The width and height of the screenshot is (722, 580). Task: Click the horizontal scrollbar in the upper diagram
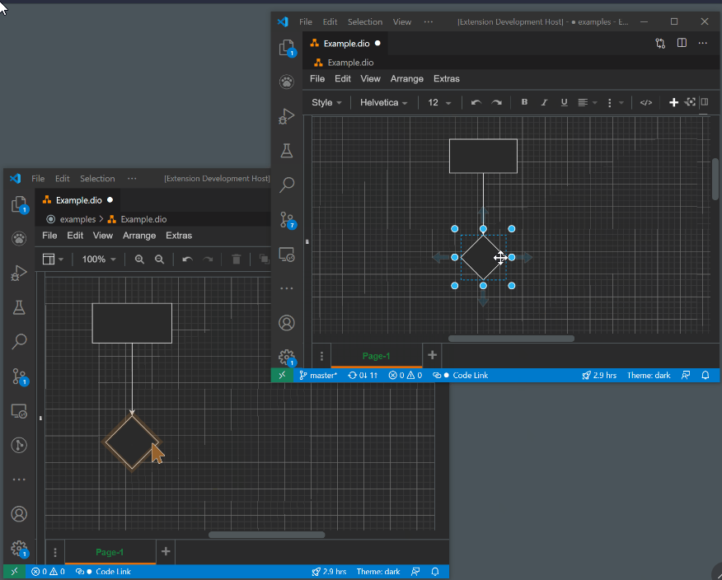(x=511, y=338)
